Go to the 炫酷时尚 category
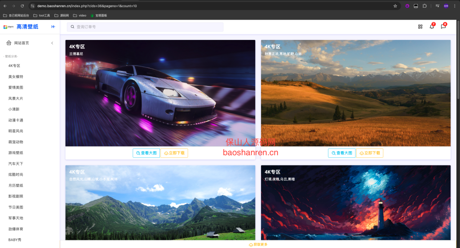The height and width of the screenshot is (248, 460). point(16,174)
